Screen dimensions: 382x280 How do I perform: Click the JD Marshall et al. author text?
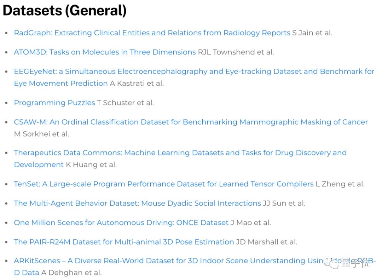[x=267, y=242]
